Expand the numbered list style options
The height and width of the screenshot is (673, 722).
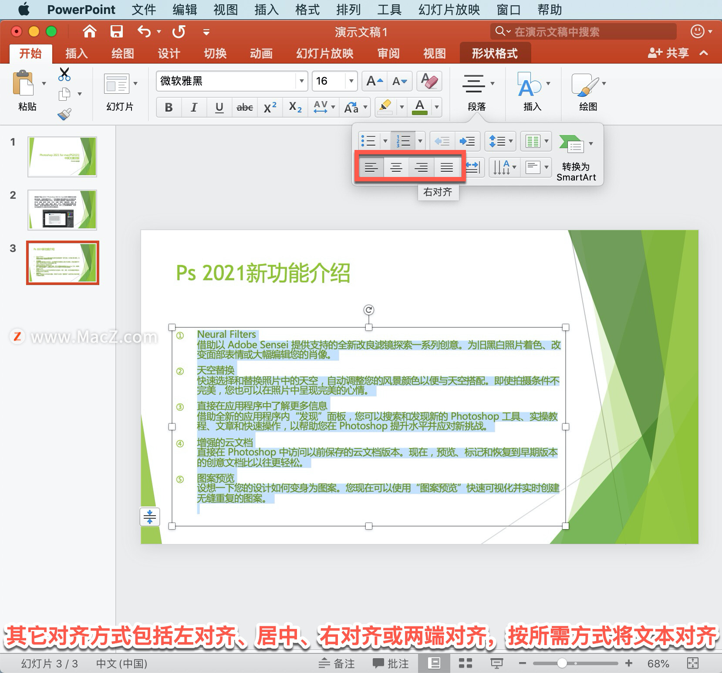[420, 141]
